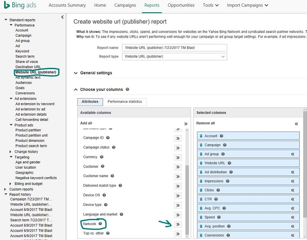Open help icon next to Device OS
Screen dimensions: 307x240
[x=104, y=195]
